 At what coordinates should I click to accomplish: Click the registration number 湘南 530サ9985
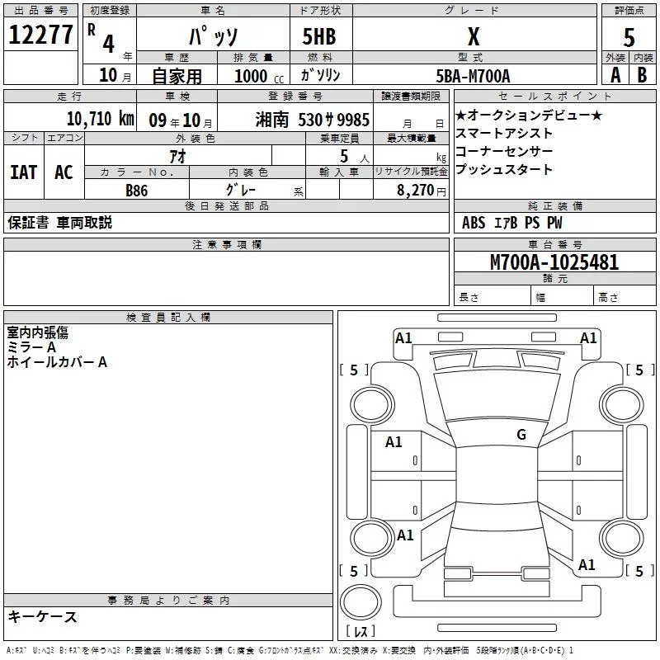point(313,120)
